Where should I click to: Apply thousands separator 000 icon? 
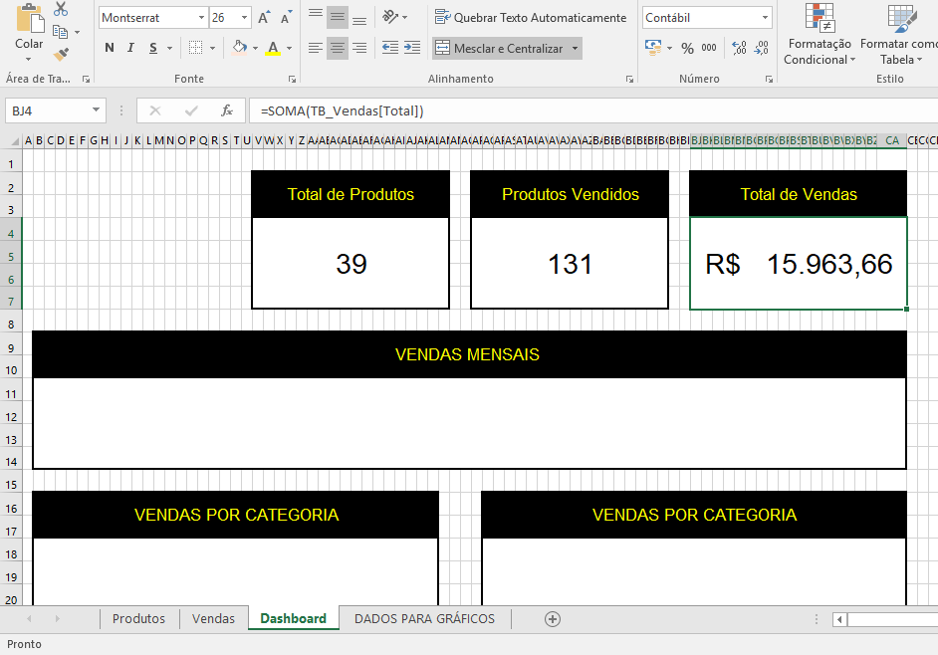click(x=709, y=48)
